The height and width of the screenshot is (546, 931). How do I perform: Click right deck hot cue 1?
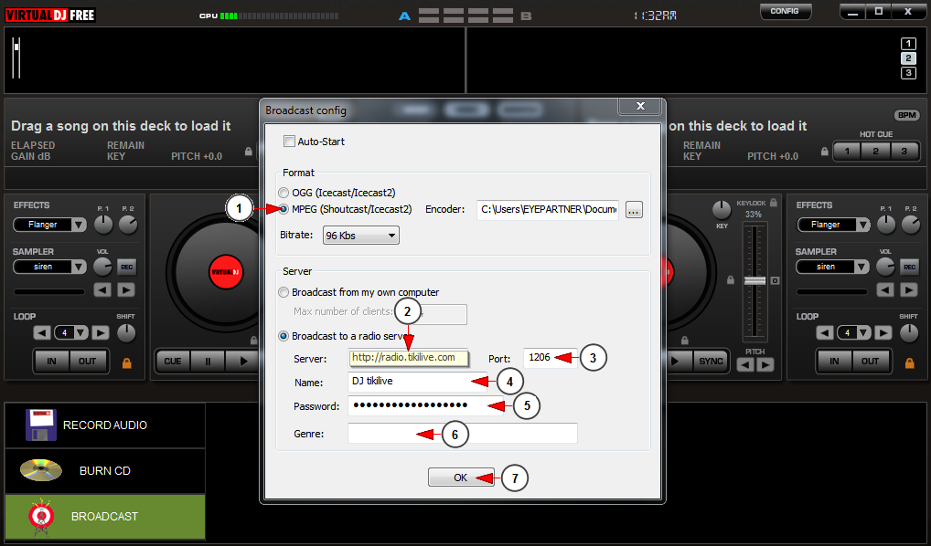coord(847,152)
